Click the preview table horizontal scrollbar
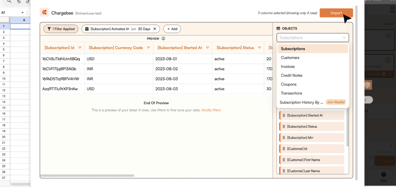 [x=87, y=176]
